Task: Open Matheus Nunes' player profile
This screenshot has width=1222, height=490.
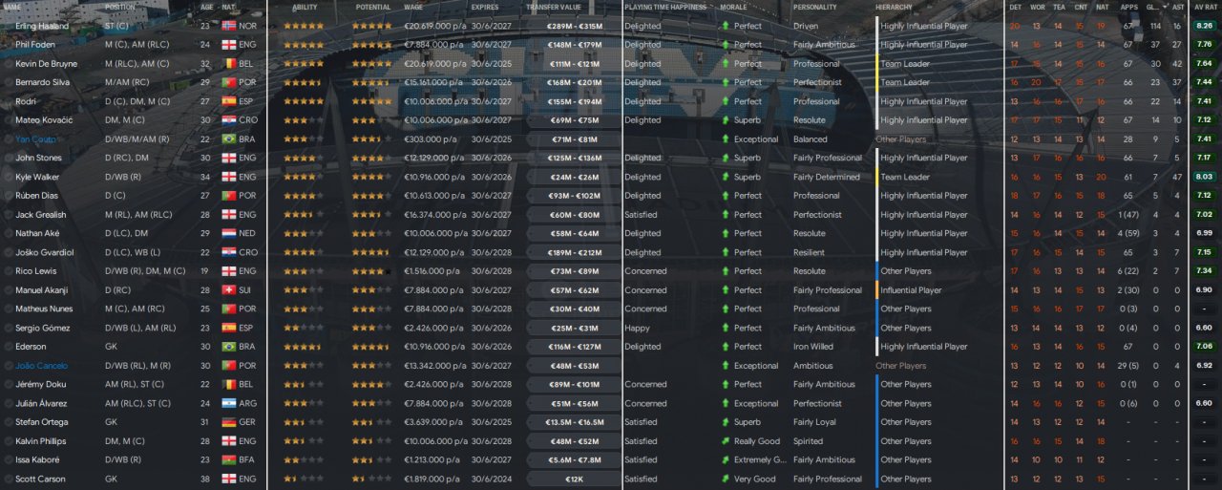Action: (42, 309)
